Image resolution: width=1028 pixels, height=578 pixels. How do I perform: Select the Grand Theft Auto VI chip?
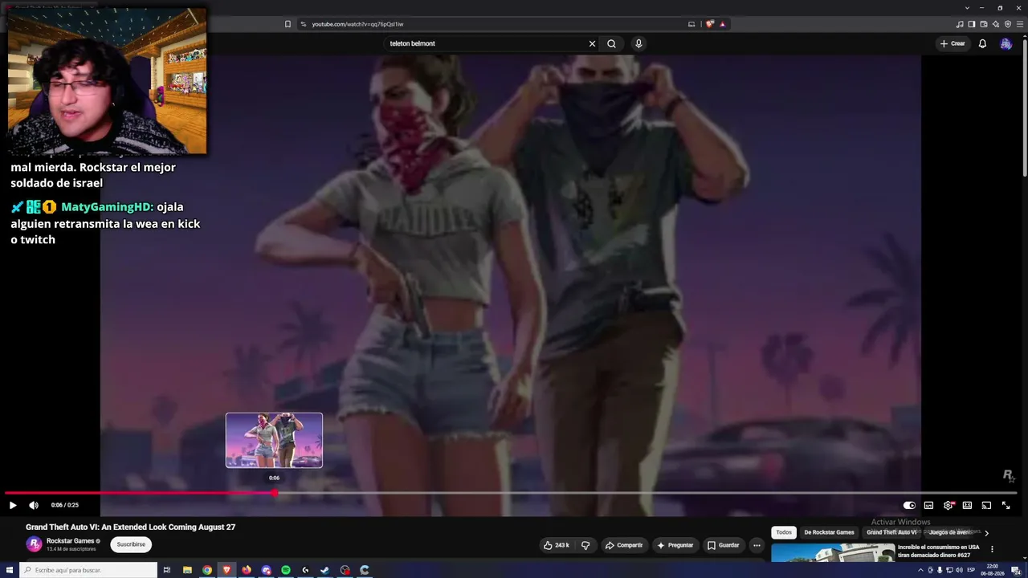[x=891, y=532]
